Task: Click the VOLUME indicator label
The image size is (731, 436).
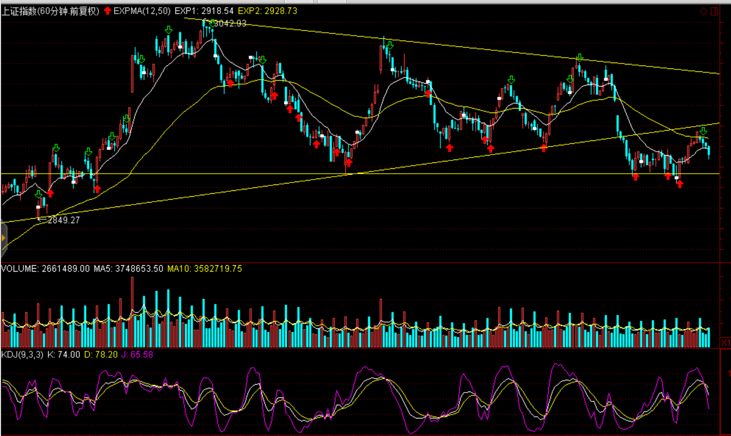Action: (x=20, y=269)
